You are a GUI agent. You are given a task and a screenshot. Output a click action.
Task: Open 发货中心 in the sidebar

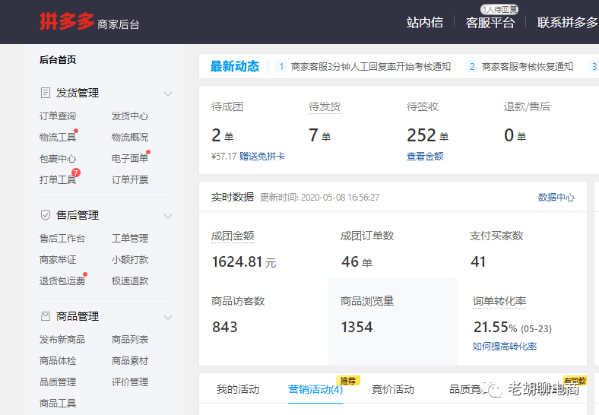pyautogui.click(x=130, y=116)
